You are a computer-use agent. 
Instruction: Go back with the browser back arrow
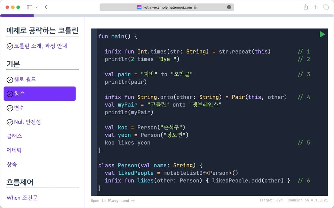[x=46, y=7]
